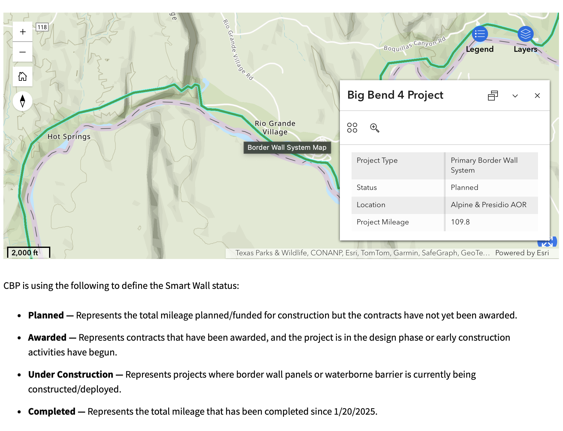Click the zoom out minus button

pos(23,52)
